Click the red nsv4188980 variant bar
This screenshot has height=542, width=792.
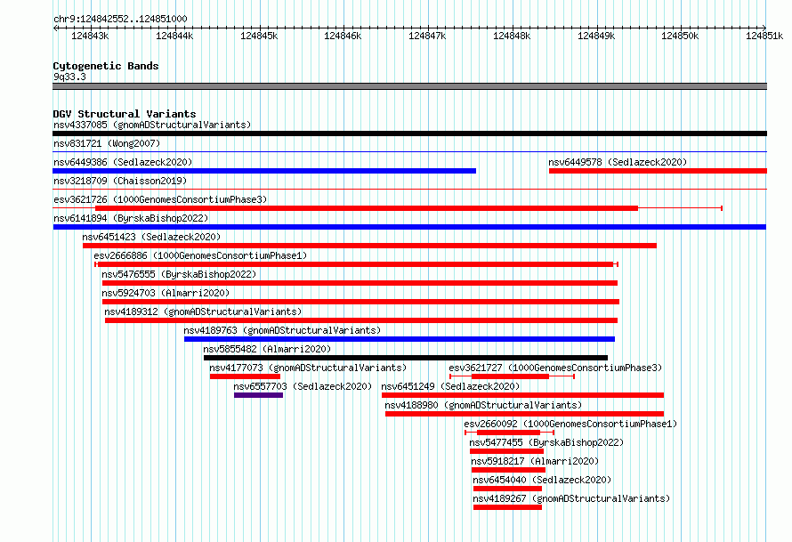525,414
